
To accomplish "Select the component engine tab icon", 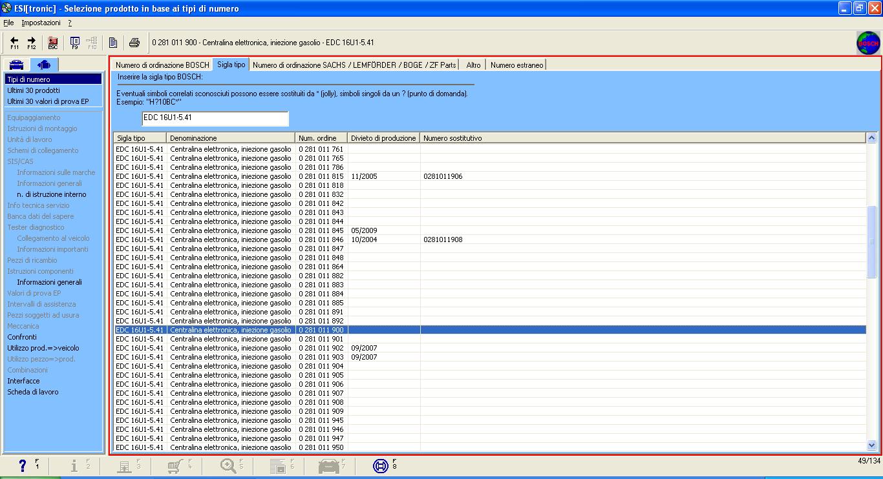I will click(45, 65).
